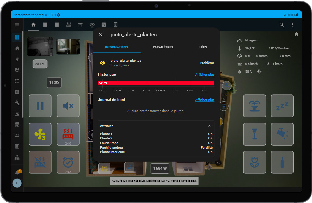Image resolution: width=312 pixels, height=203 pixels.
Task: Toggle the fan speed 3 button
Action: [40, 134]
